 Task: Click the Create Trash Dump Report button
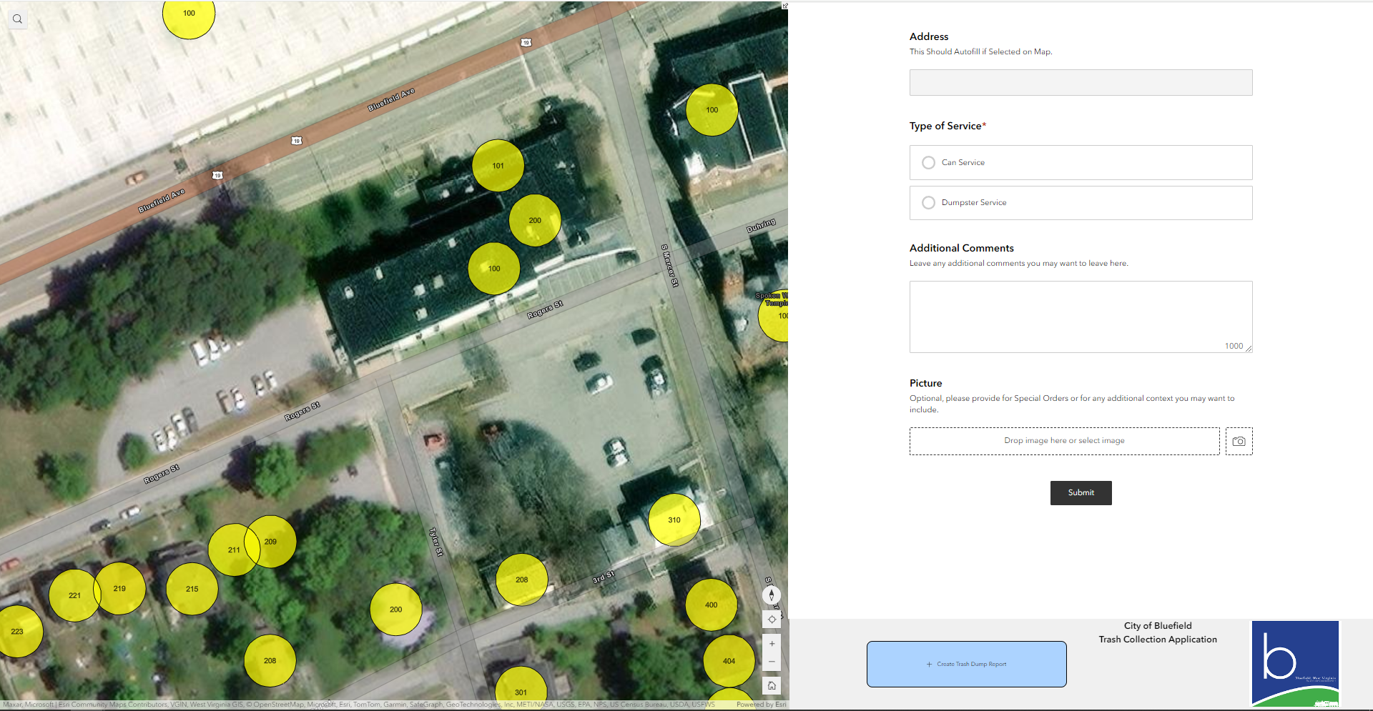(966, 664)
